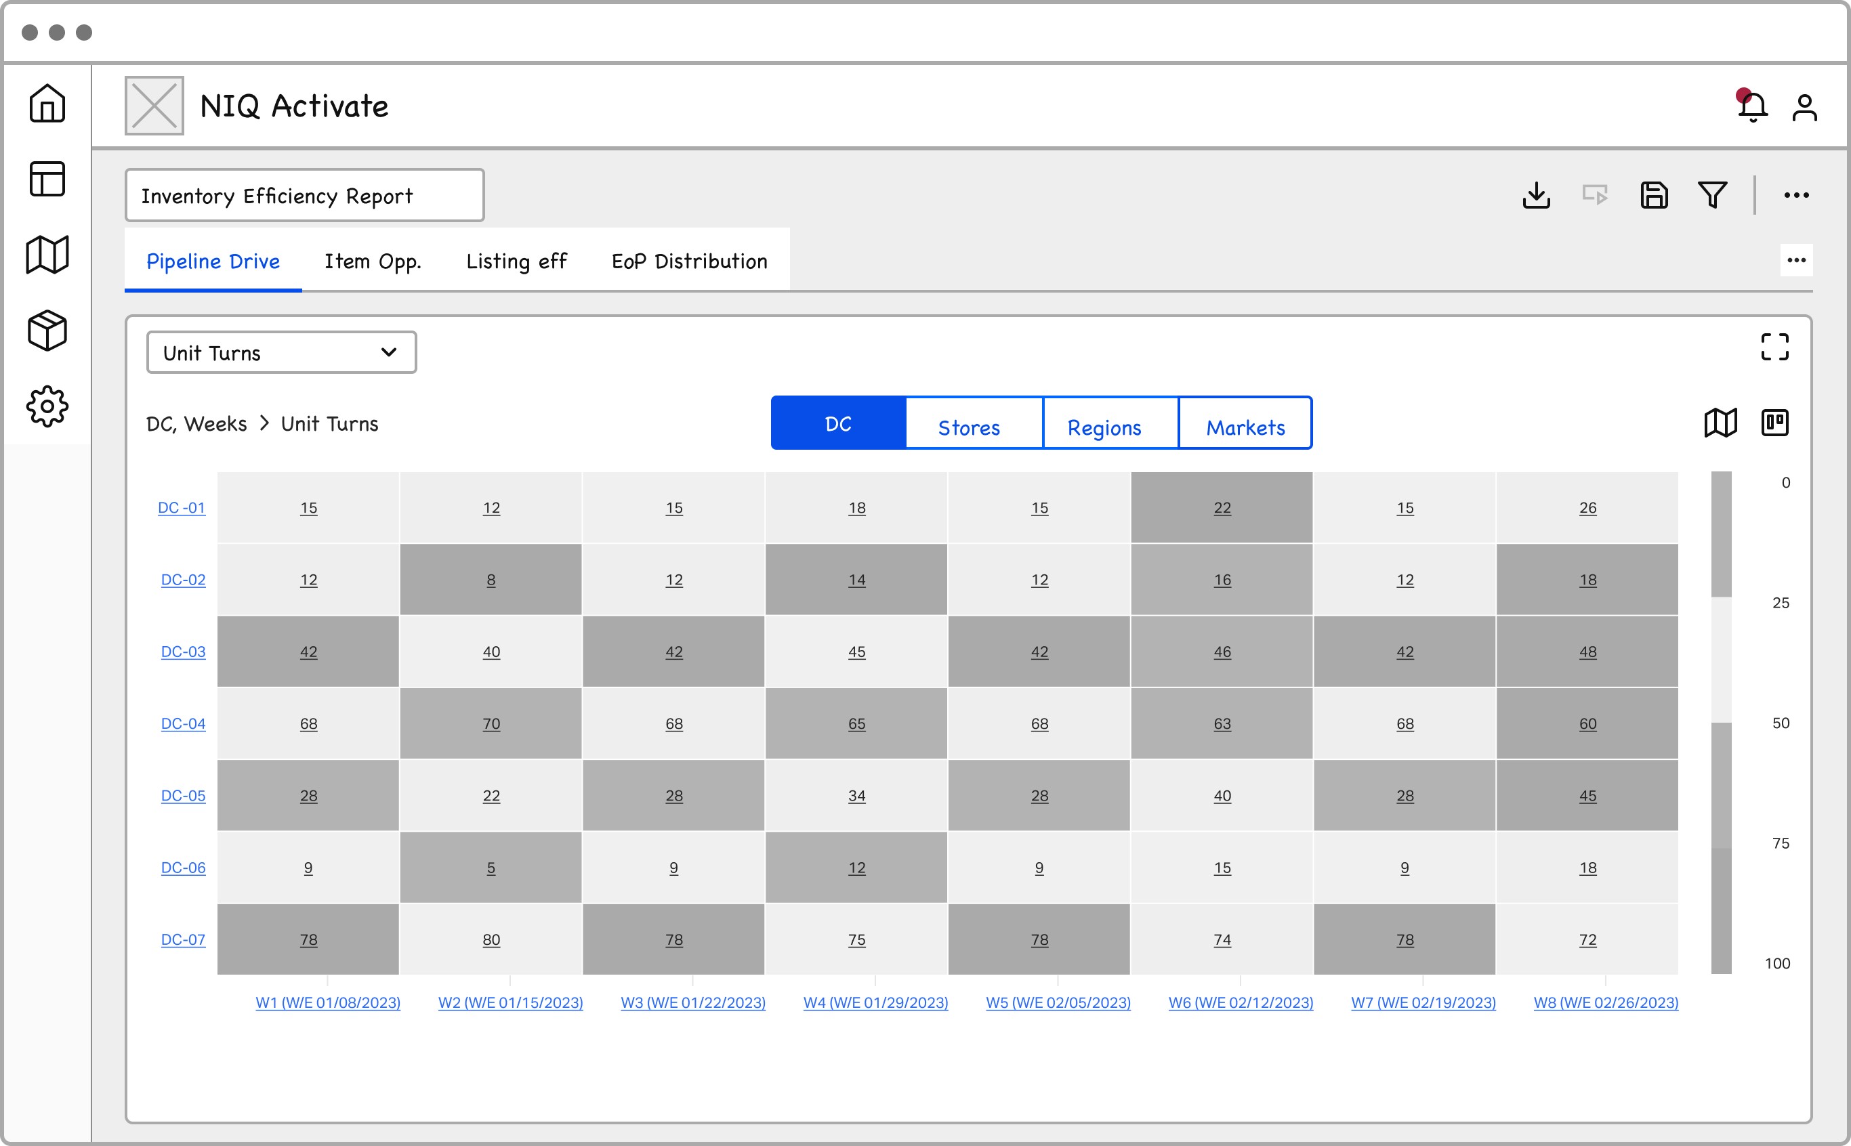Click the download icon in report toolbar

pos(1536,196)
